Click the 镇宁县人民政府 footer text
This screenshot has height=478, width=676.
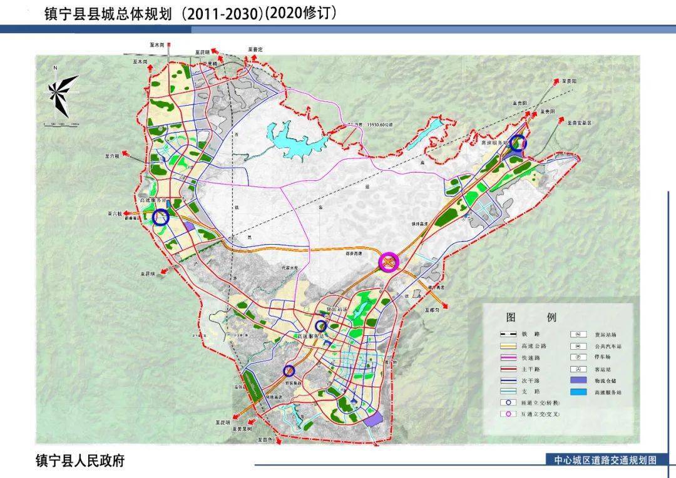[x=80, y=460]
